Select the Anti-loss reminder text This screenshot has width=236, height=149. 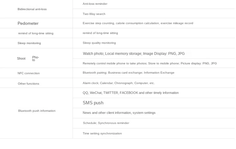coord(95,4)
